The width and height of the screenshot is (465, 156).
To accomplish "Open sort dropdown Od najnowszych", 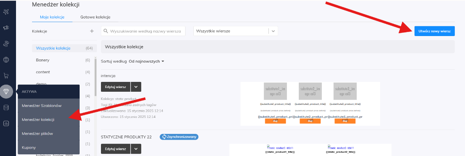I will tap(147, 61).
